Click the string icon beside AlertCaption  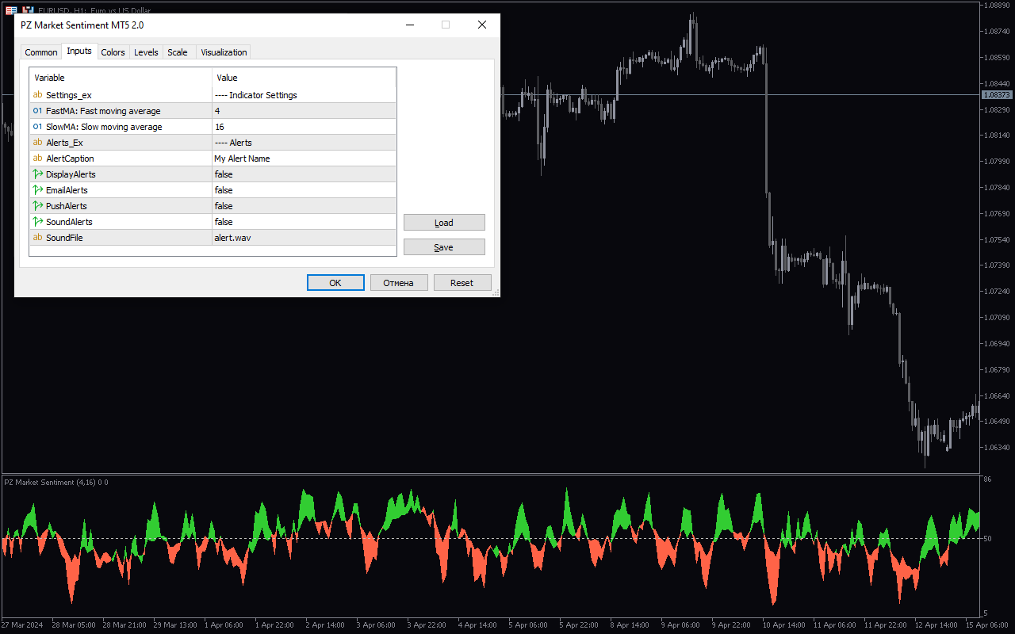tap(38, 158)
